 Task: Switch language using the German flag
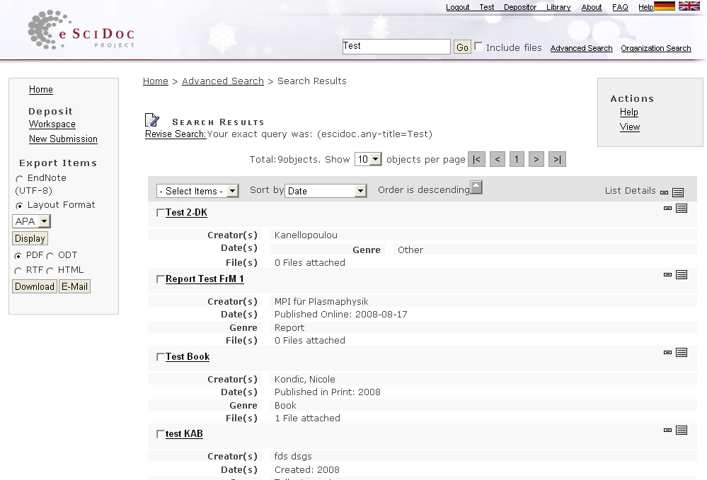click(664, 6)
